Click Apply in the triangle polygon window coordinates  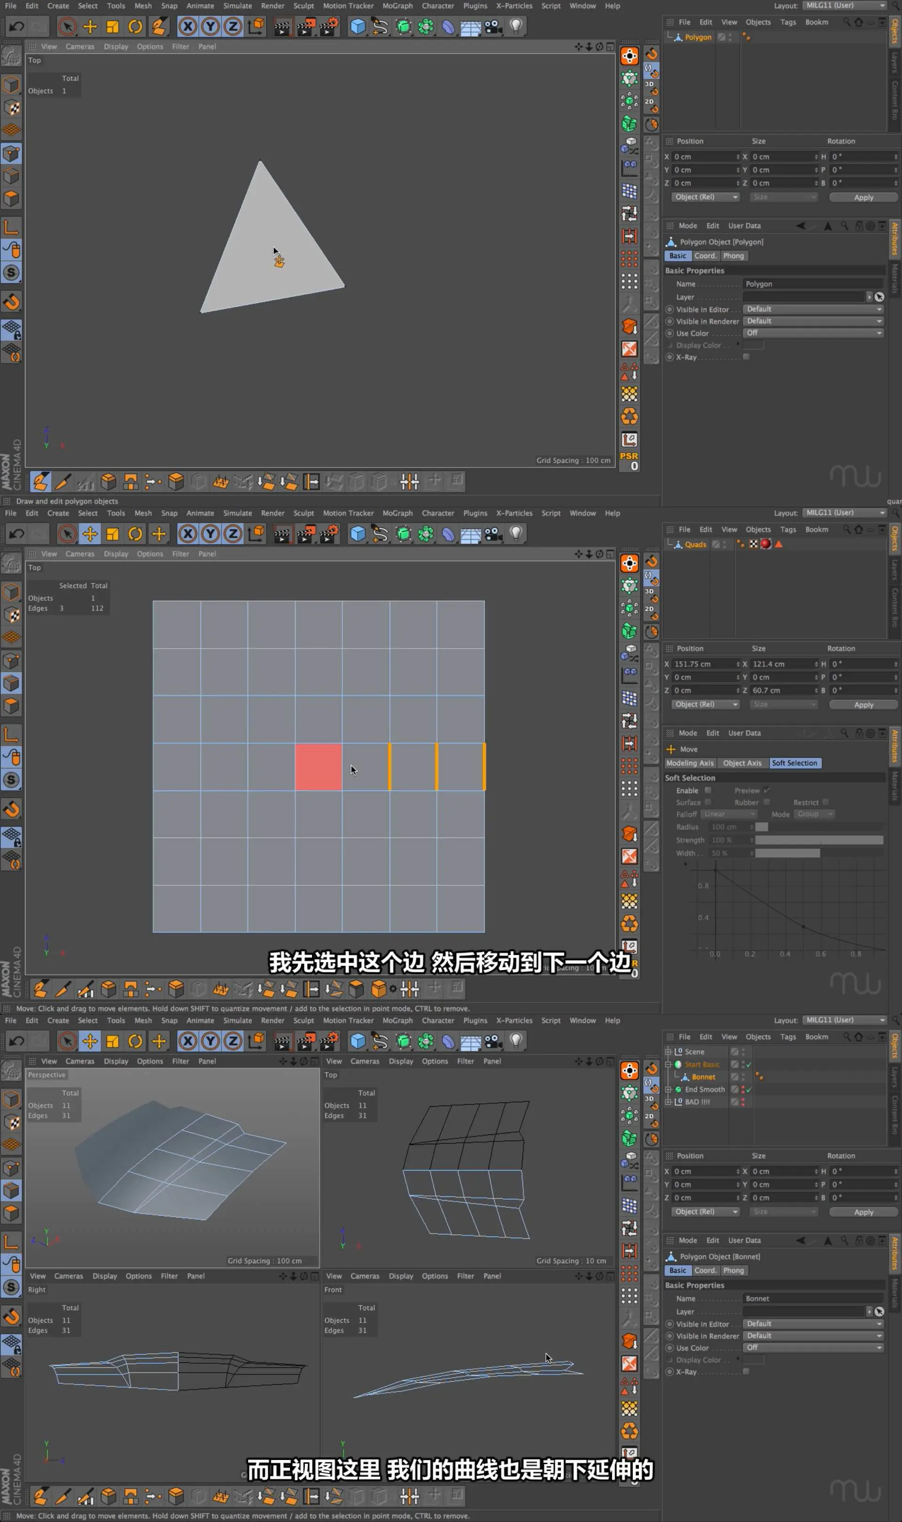tap(863, 197)
